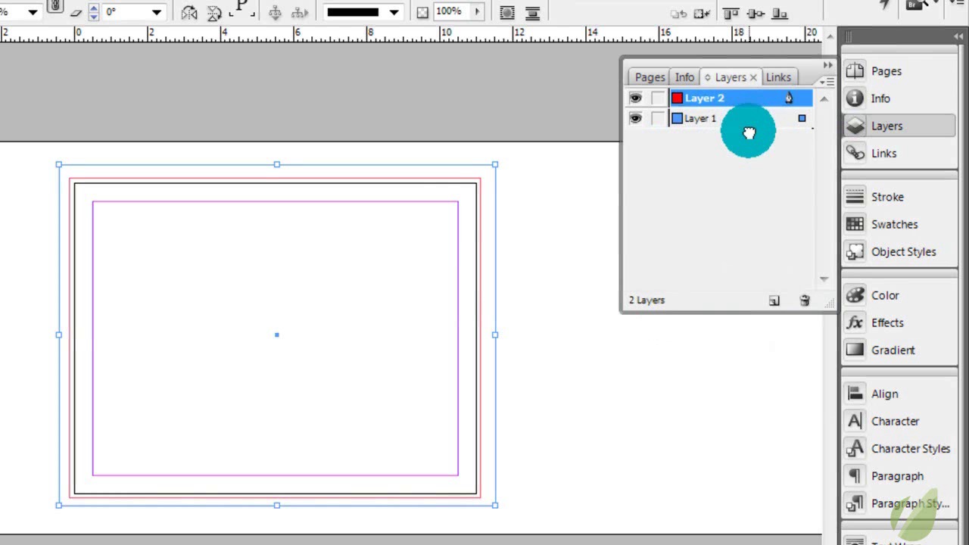Click the Delete Selected Layers trash icon

[x=805, y=301]
